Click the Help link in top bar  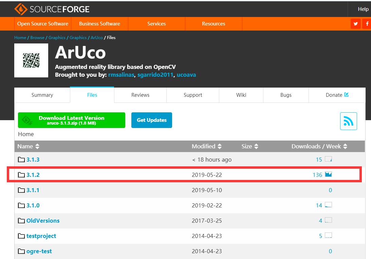[x=364, y=9]
